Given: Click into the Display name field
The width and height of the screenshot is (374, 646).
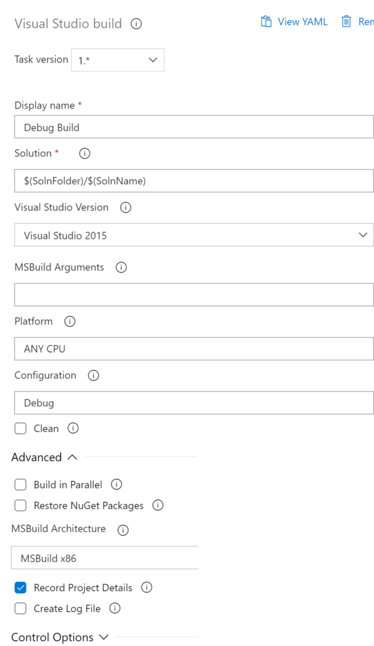Looking at the screenshot, I should (194, 127).
